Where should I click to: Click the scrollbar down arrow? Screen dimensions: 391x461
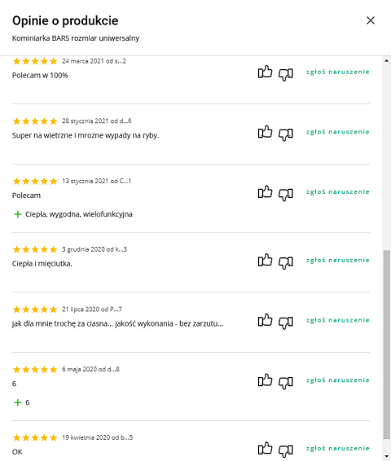(387, 456)
